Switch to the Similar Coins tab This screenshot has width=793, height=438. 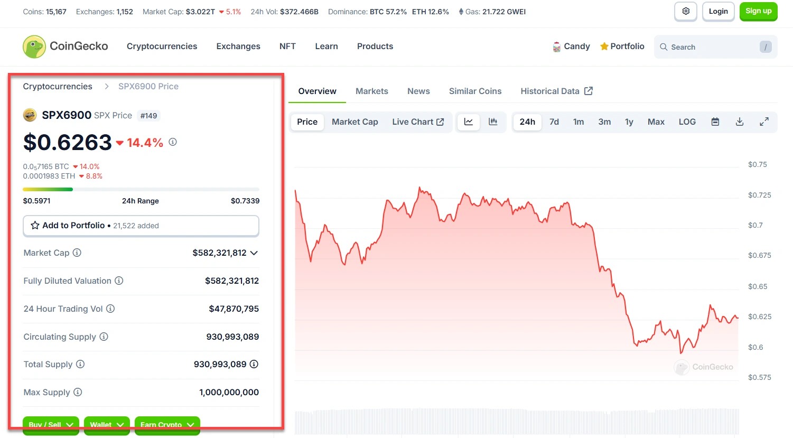(475, 91)
